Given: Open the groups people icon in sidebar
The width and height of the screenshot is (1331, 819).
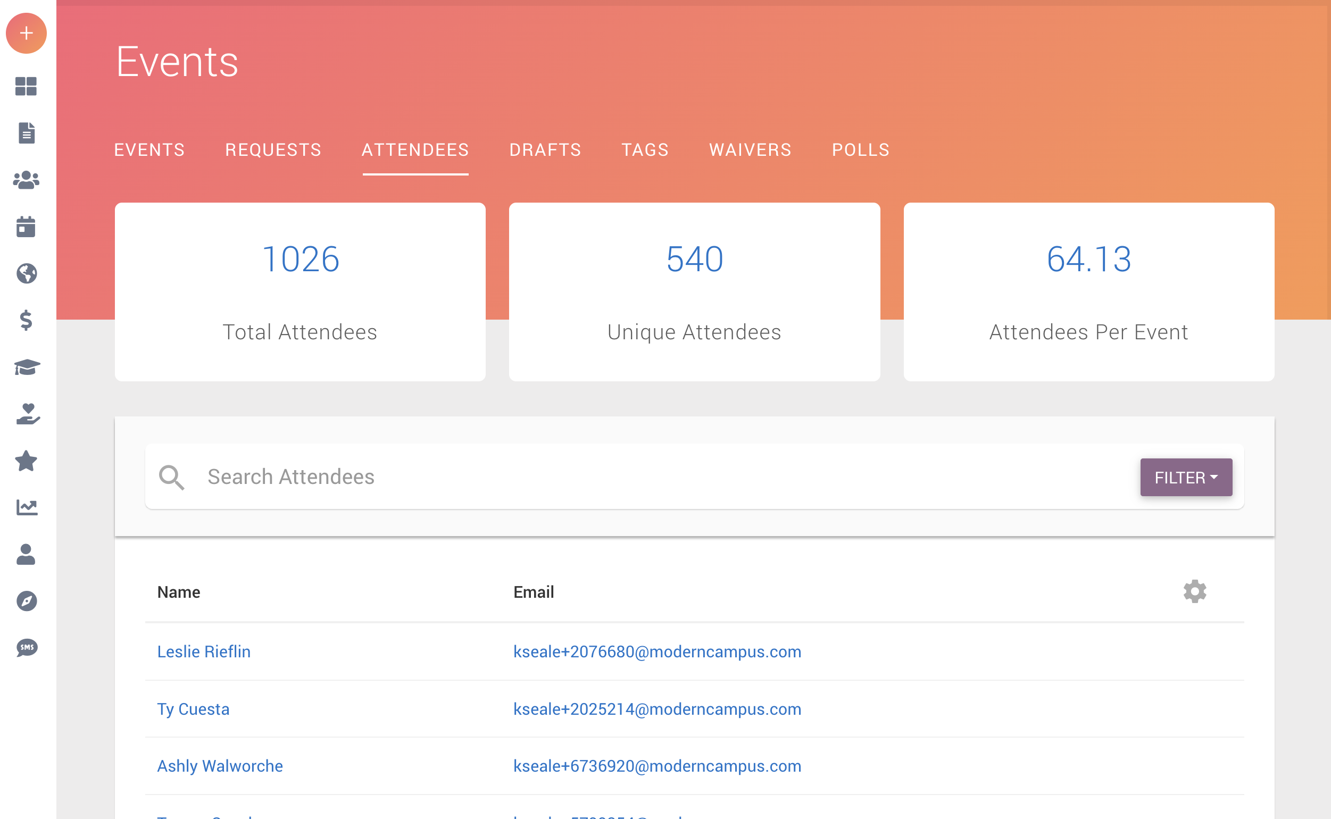Looking at the screenshot, I should pyautogui.click(x=26, y=180).
